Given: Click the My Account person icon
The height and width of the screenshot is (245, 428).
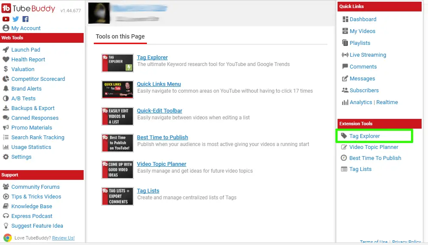Looking at the screenshot, I should click(6, 28).
